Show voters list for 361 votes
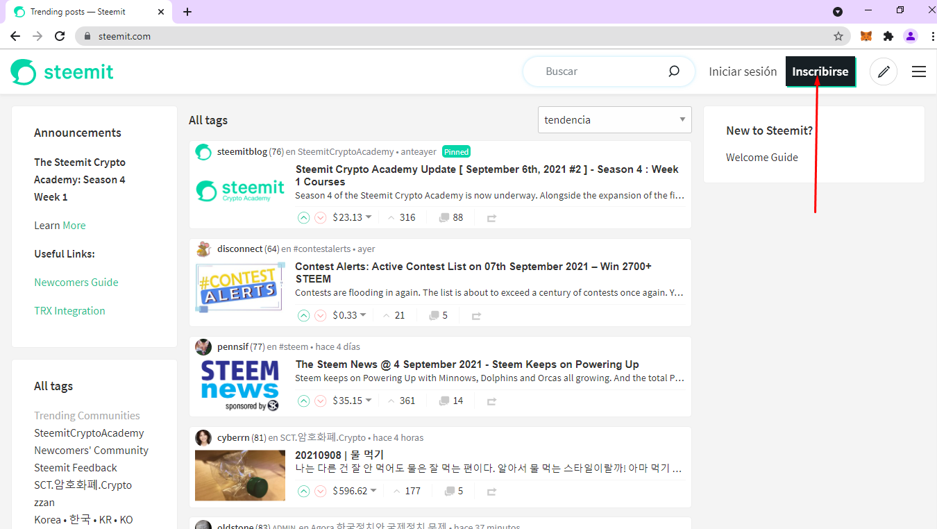 407,401
